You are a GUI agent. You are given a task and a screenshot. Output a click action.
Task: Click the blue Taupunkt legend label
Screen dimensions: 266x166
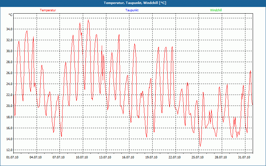132,10
